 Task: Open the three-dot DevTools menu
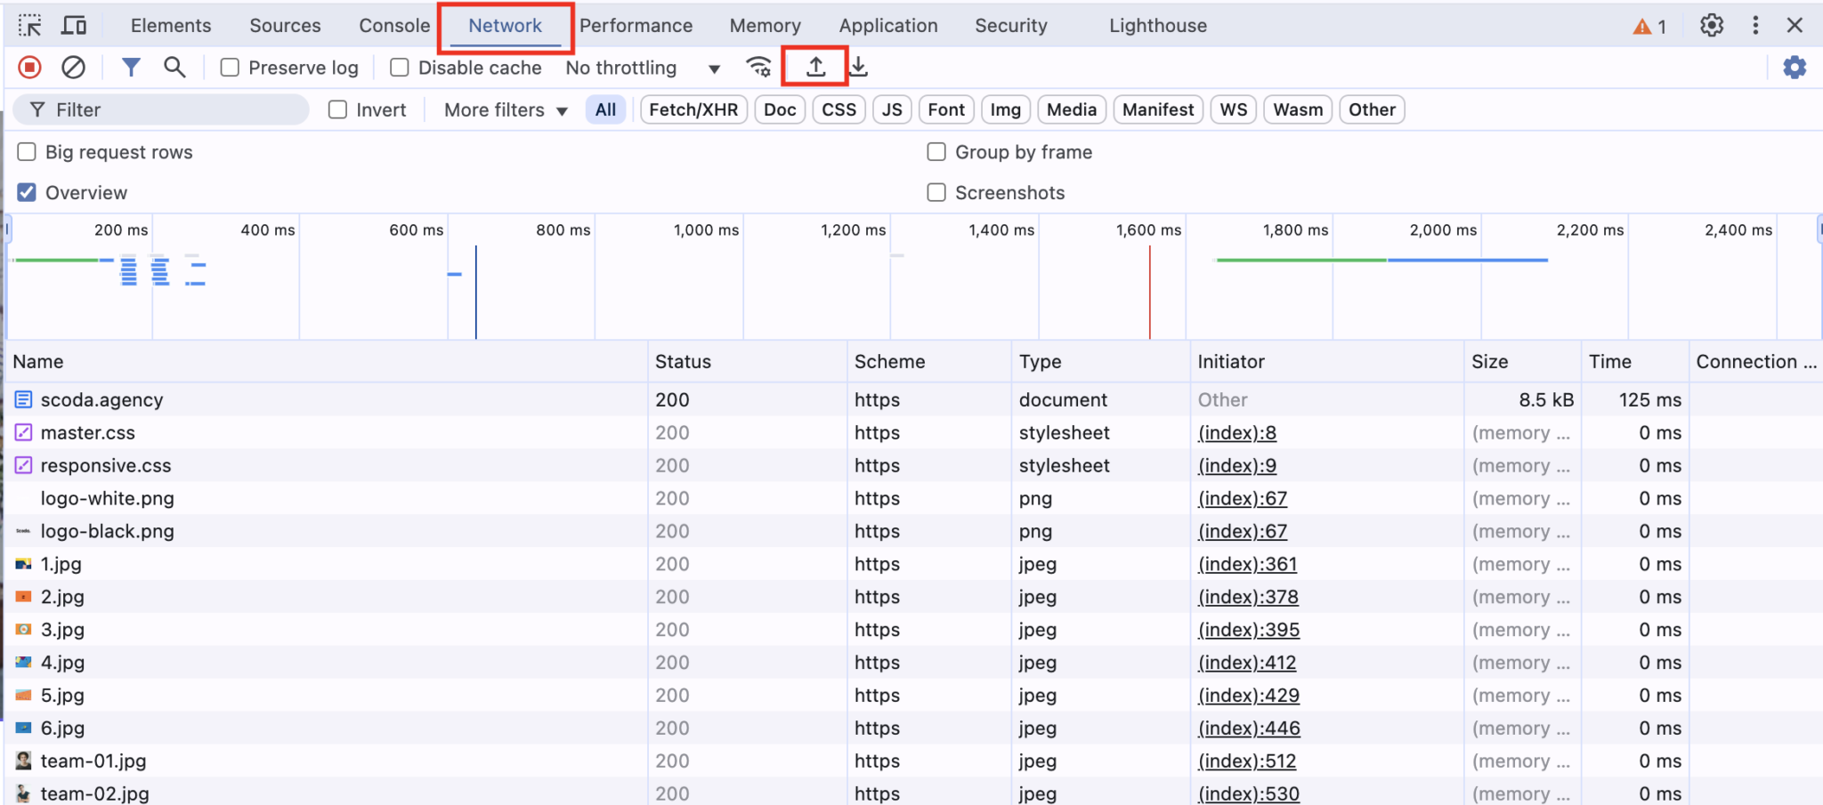click(1754, 26)
